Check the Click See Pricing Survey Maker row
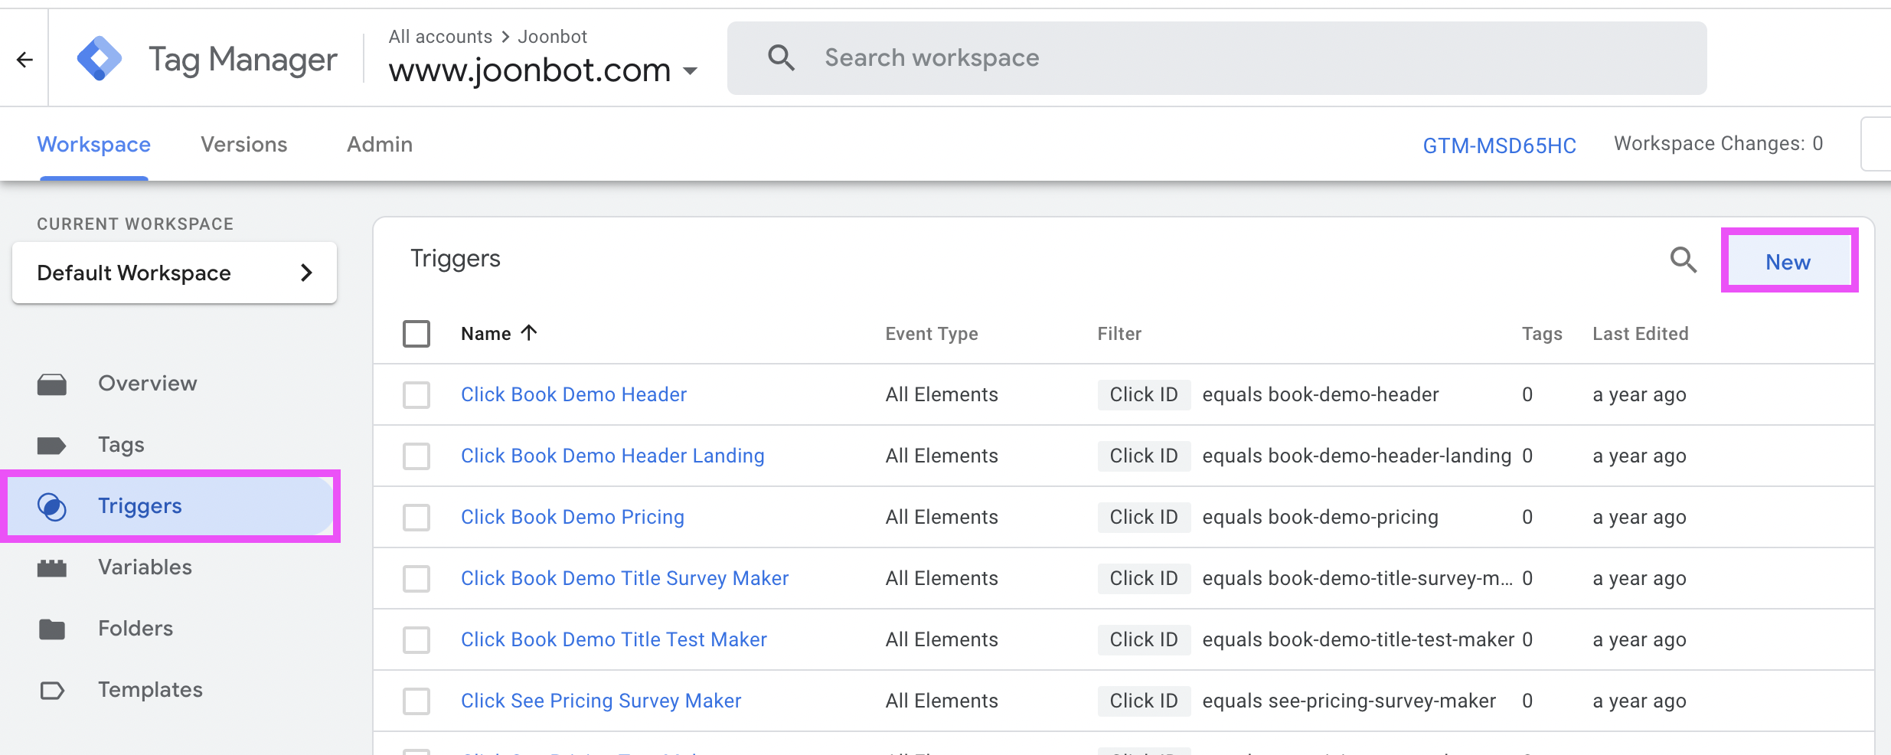The height and width of the screenshot is (755, 1891). pos(416,701)
